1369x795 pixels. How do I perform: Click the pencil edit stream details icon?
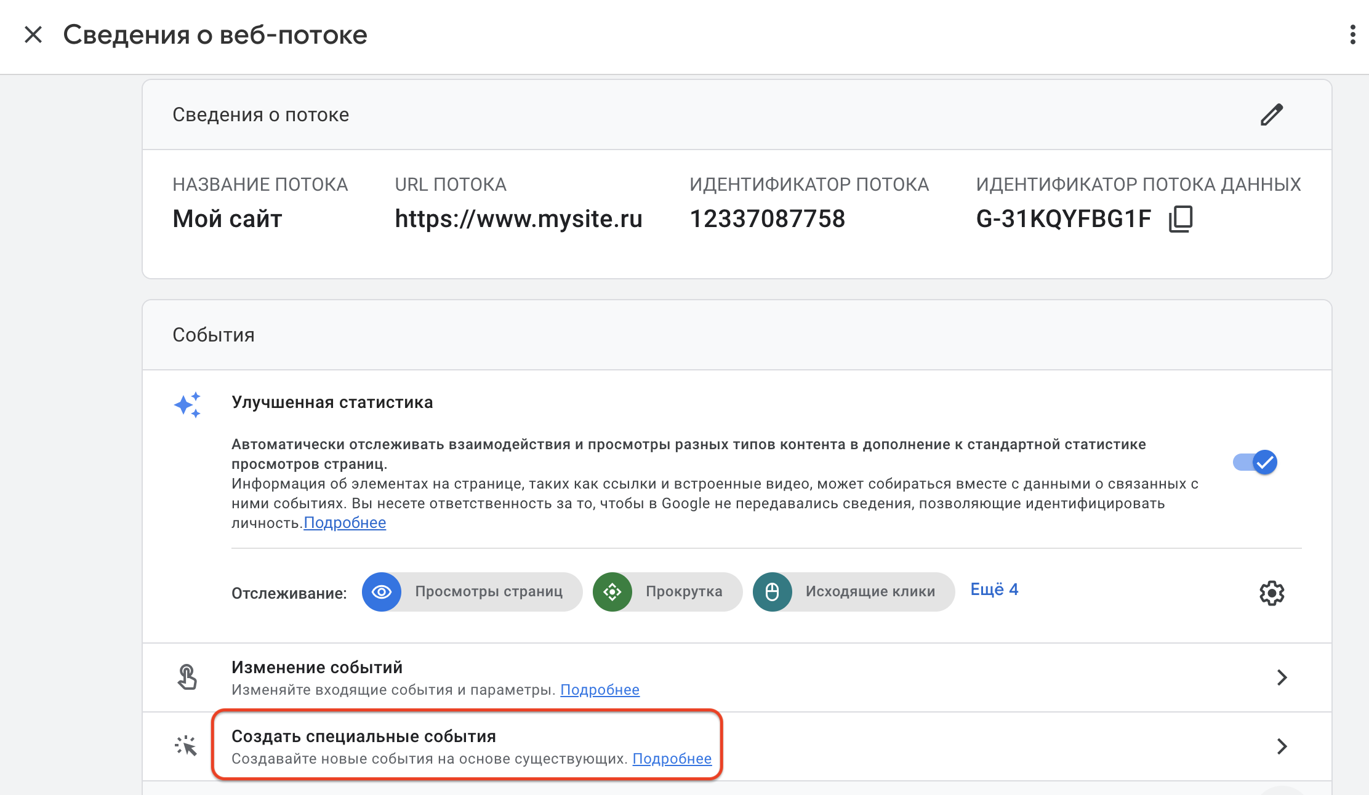[x=1271, y=114]
